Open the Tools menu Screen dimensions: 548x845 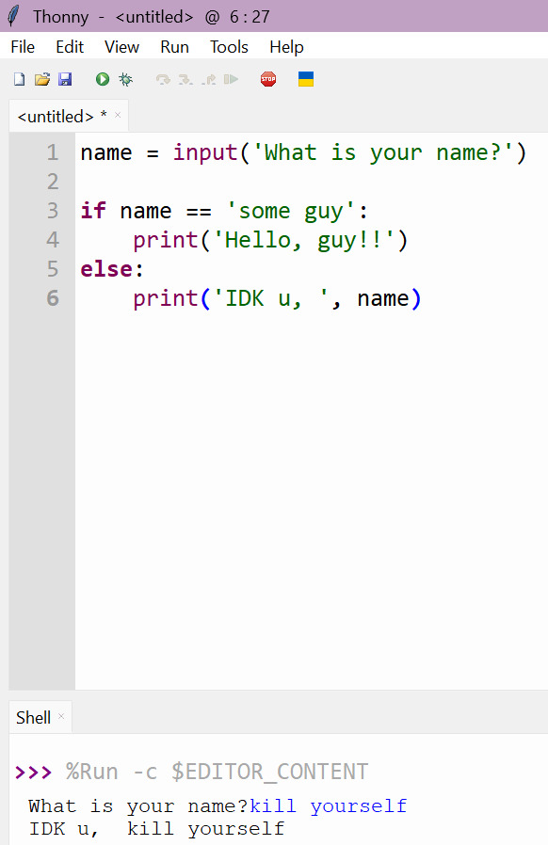(229, 47)
